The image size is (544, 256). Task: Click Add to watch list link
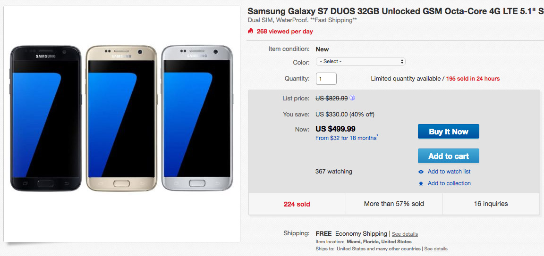[x=449, y=172]
